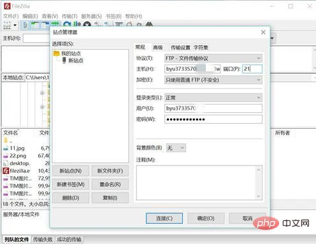The width and height of the screenshot is (316, 244).
Task: Open the Site Manager toolbar icon
Action: tap(7, 25)
